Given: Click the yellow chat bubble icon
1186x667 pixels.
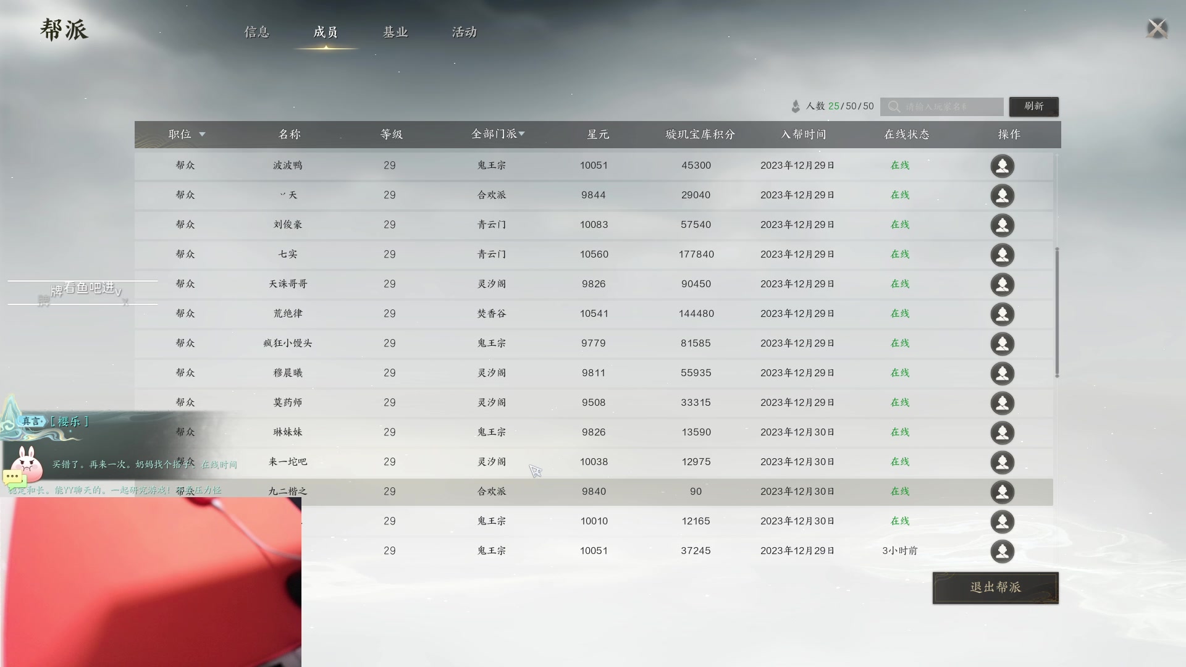Looking at the screenshot, I should 13,477.
